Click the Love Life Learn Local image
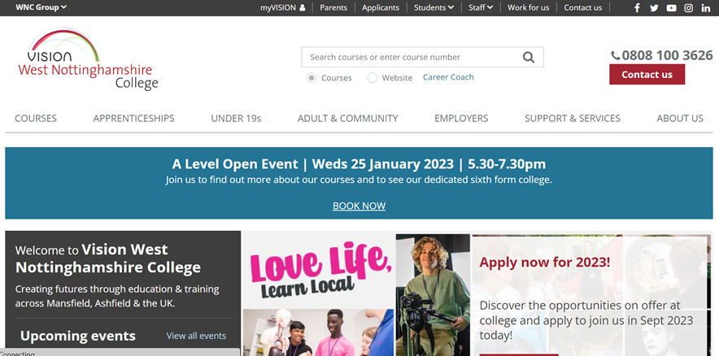This screenshot has width=719, height=356. [x=319, y=293]
